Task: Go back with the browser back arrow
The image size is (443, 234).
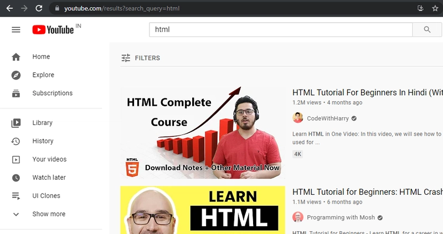Action: (9, 8)
